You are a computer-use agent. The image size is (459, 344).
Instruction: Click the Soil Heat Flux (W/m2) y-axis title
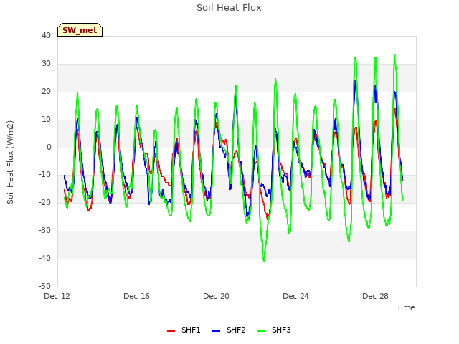point(10,162)
